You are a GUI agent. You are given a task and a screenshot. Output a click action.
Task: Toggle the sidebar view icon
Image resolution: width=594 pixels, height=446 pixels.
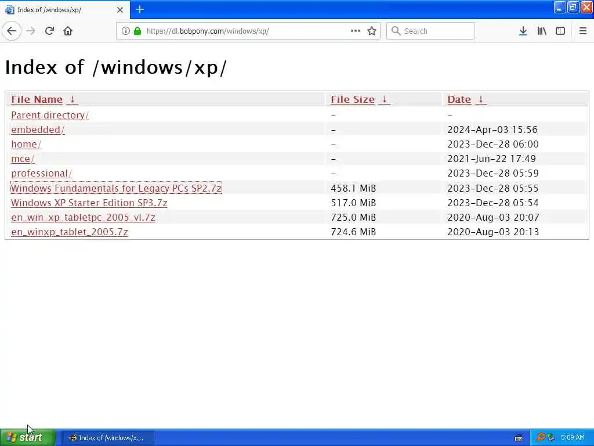[560, 31]
